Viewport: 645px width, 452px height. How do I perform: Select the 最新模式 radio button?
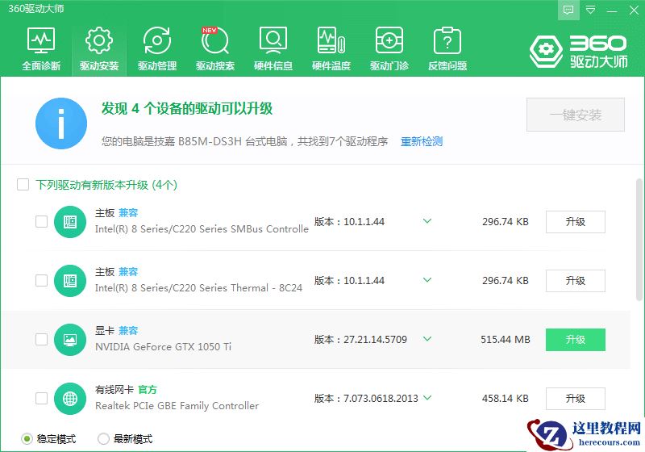pyautogui.click(x=103, y=439)
